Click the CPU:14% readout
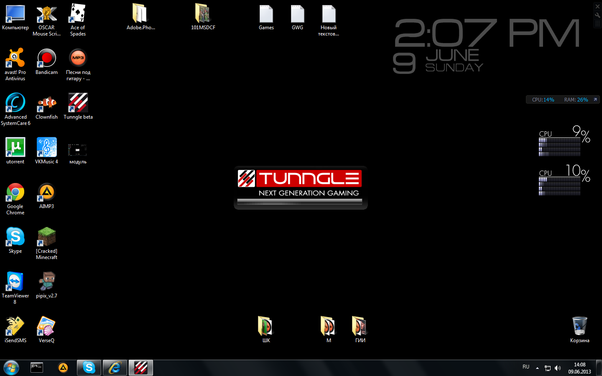Image resolution: width=602 pixels, height=376 pixels. (543, 99)
